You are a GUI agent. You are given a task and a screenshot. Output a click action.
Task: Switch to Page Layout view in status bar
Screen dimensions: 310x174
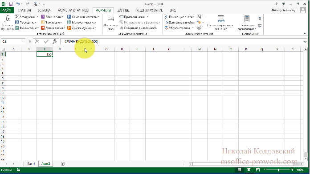click(249, 170)
